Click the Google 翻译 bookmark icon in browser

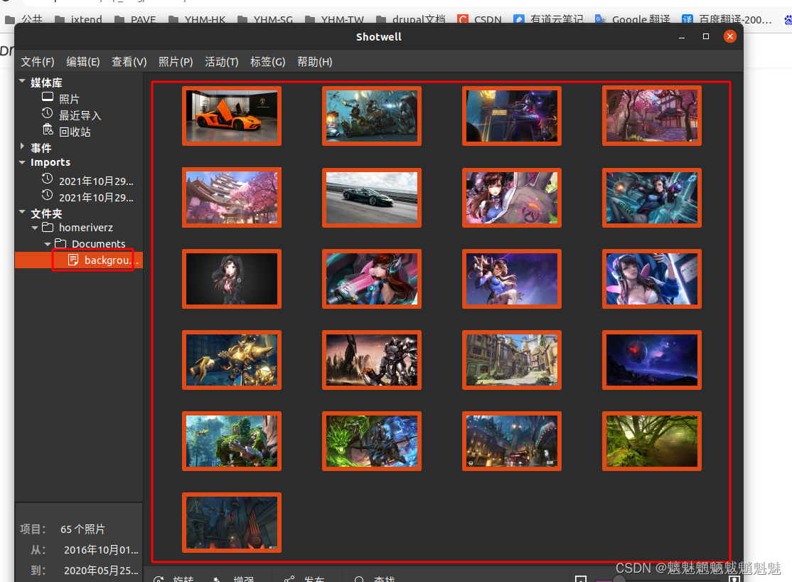pyautogui.click(x=600, y=19)
